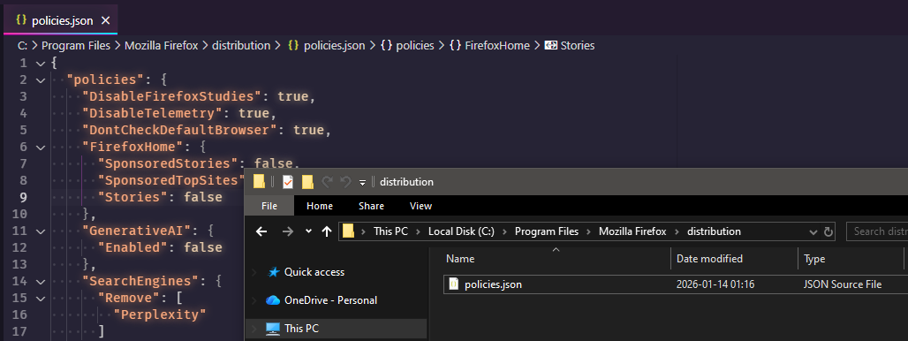Click the JSON Source File type cell
The width and height of the screenshot is (908, 341).
coord(843,284)
